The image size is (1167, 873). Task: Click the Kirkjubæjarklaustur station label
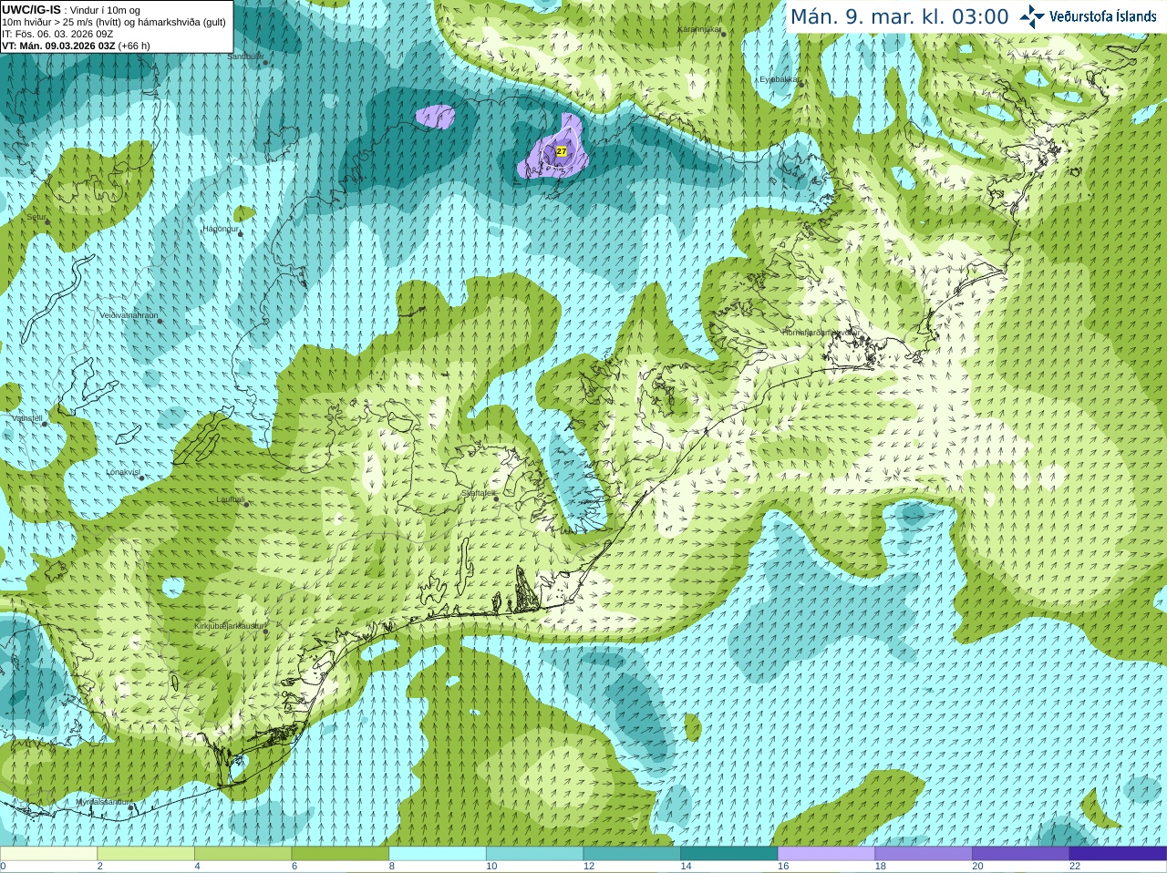pyautogui.click(x=230, y=626)
